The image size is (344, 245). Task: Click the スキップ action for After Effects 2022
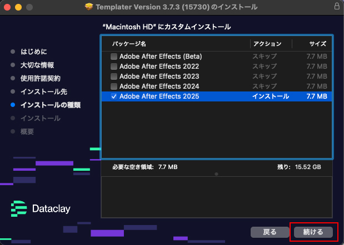[265, 67]
